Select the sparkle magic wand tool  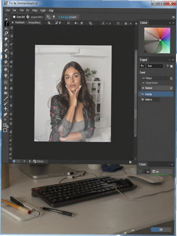(x=6, y=44)
